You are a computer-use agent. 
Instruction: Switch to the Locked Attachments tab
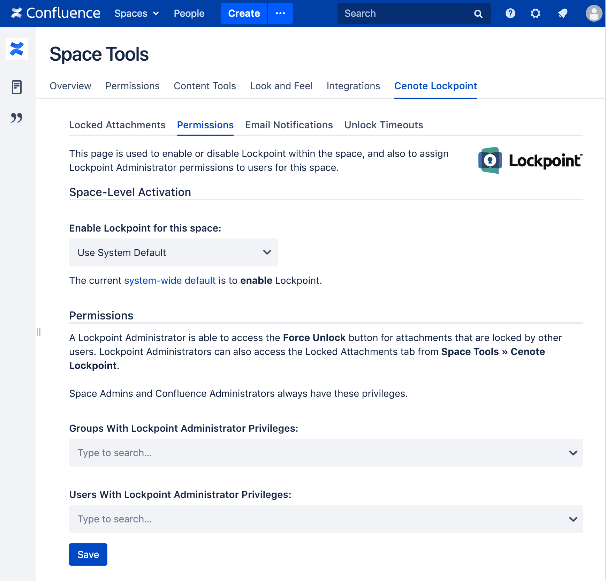(117, 125)
